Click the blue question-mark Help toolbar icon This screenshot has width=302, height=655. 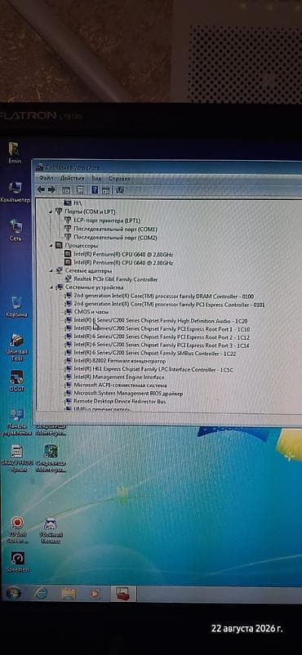[x=95, y=190]
